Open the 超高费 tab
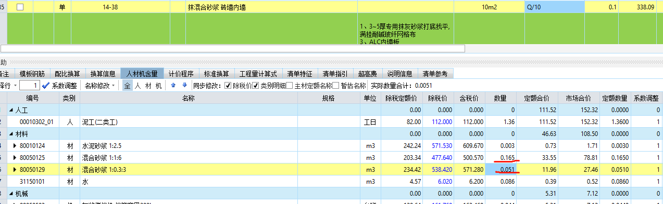663x204 pixels. (368, 73)
